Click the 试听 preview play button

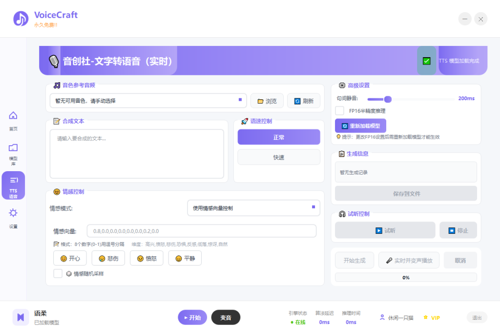tap(385, 230)
